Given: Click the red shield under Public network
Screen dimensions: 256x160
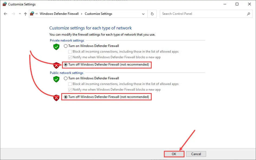Looking at the screenshot, I should pos(56,98).
